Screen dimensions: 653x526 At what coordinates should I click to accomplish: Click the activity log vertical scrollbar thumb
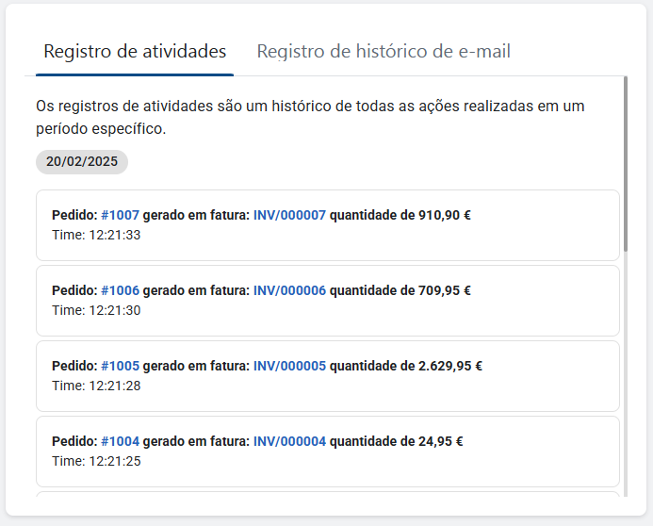625,164
